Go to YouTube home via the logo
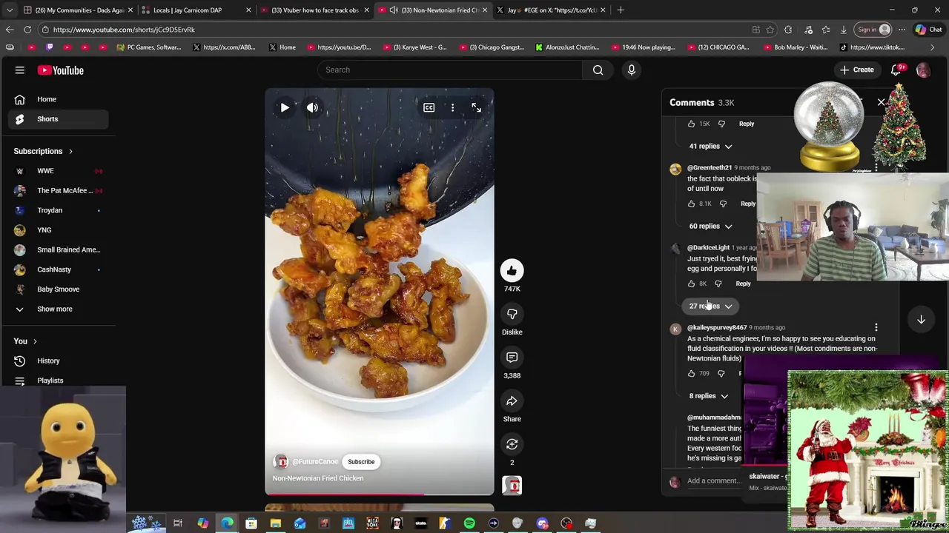This screenshot has width=949, height=533. pos(61,70)
